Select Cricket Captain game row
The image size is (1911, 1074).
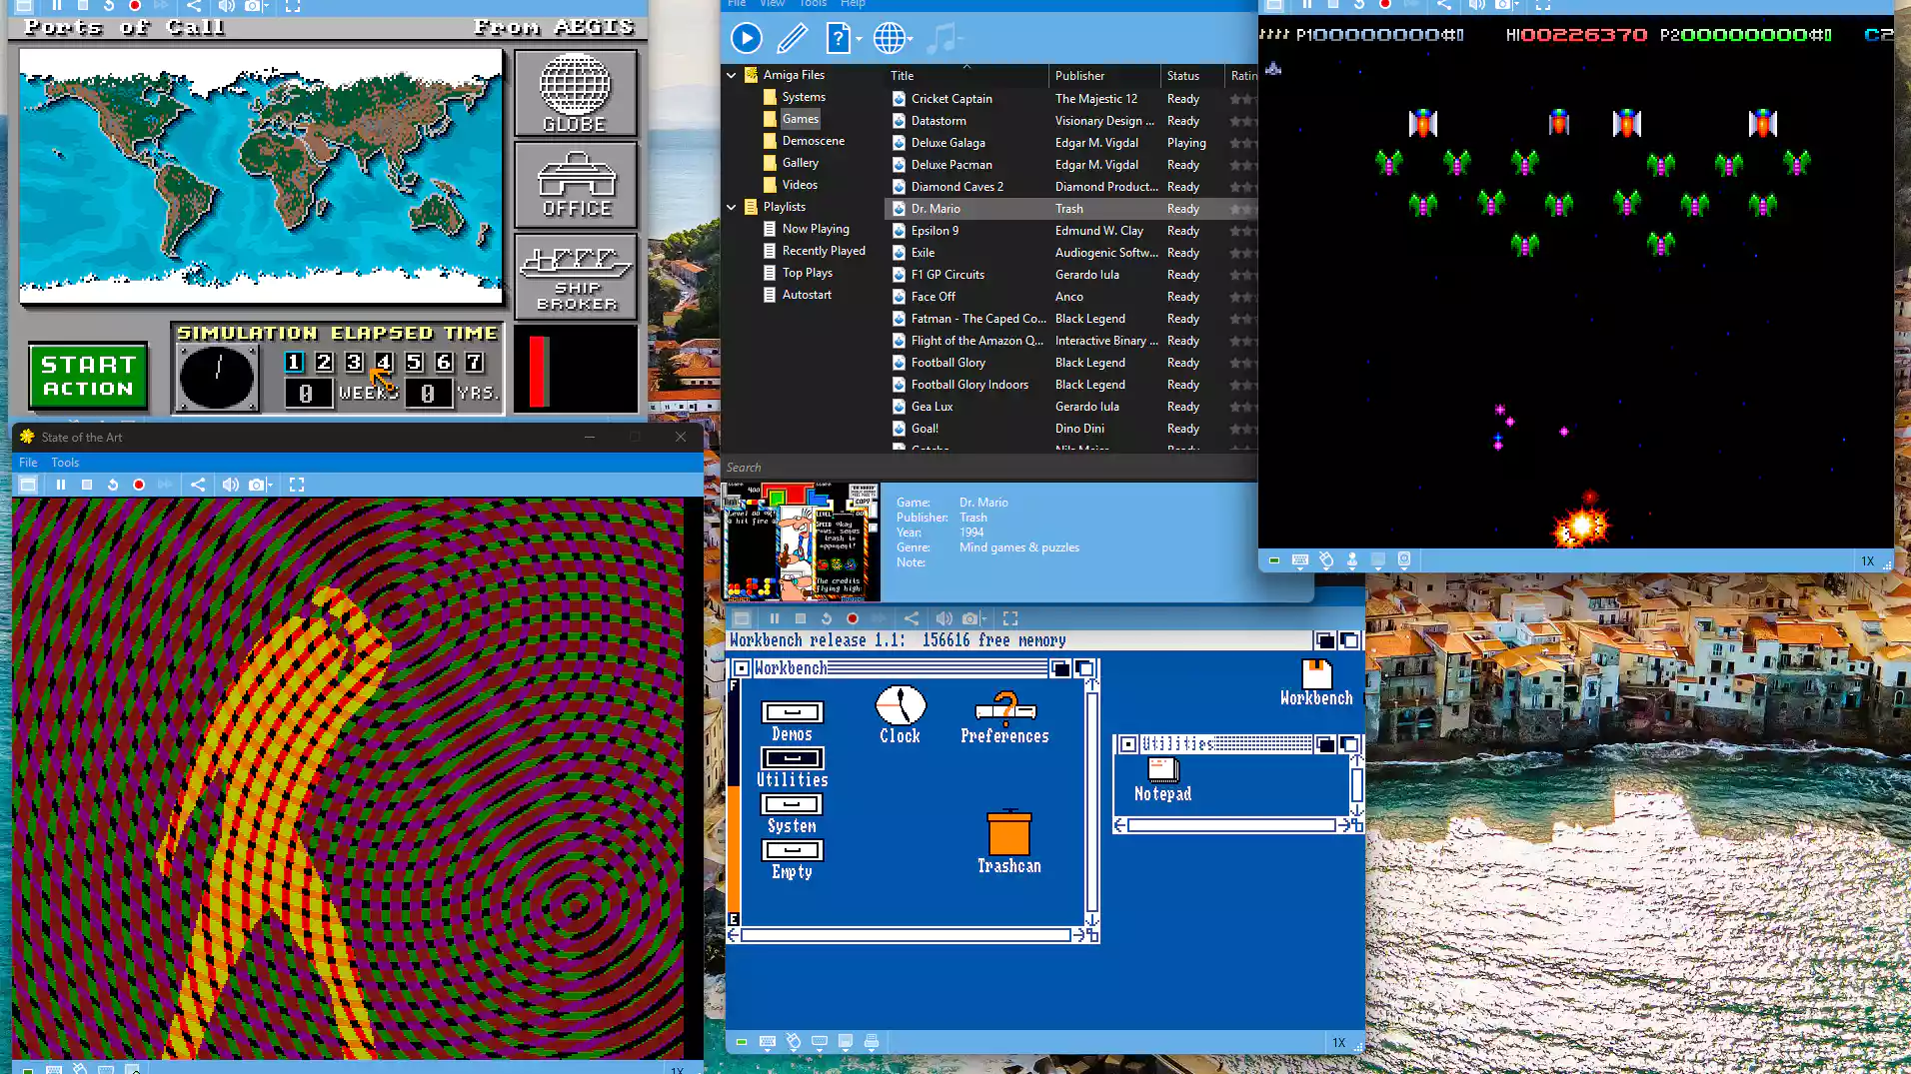click(1070, 99)
